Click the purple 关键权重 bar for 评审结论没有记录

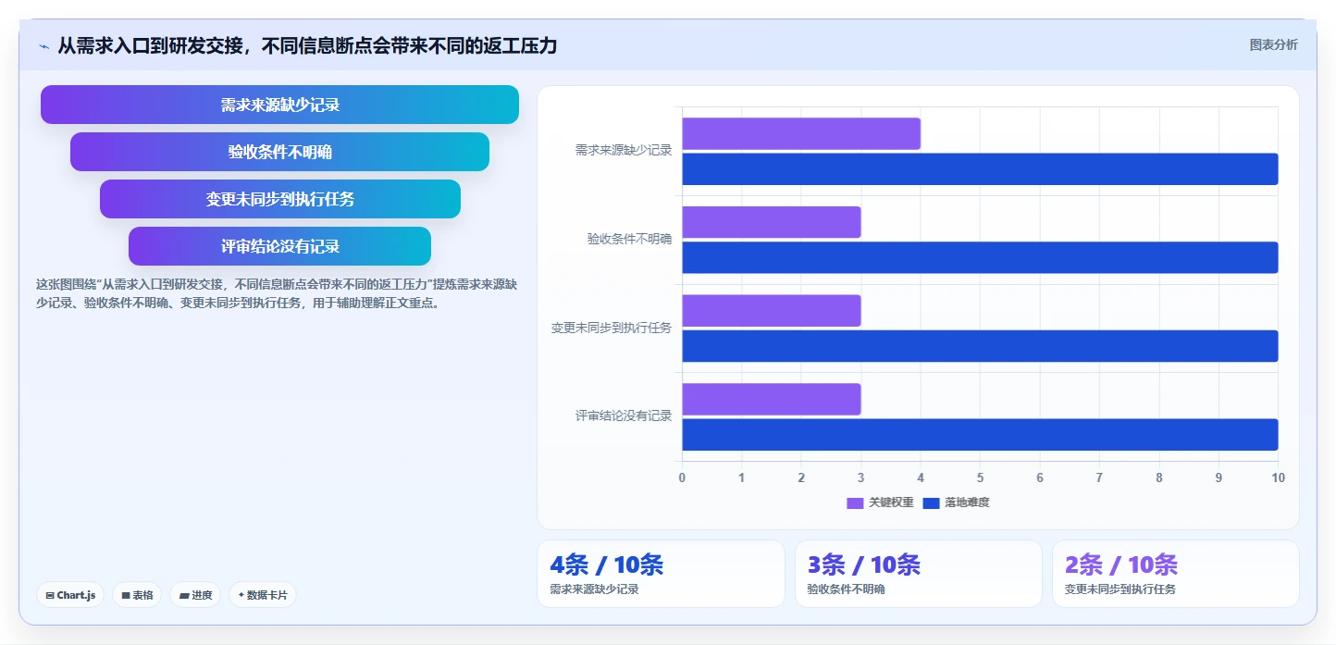(772, 399)
